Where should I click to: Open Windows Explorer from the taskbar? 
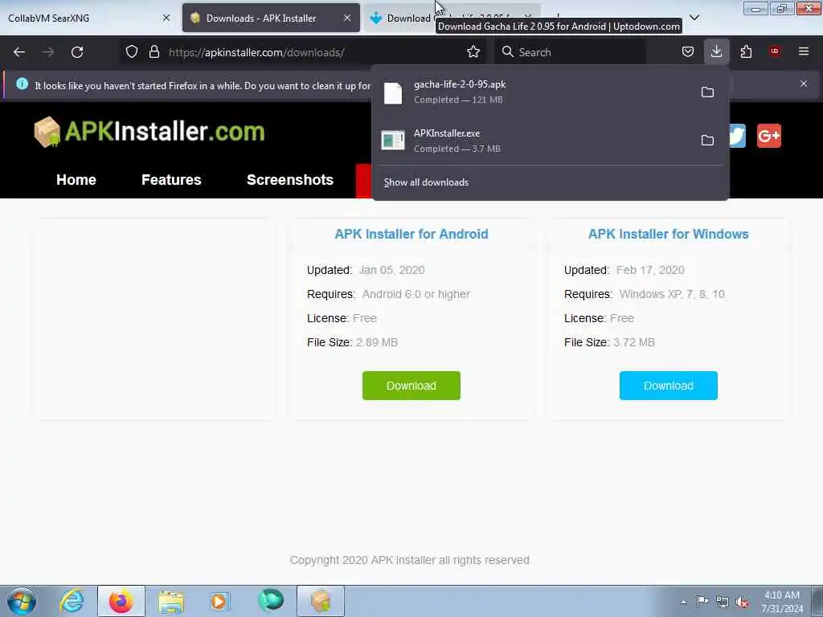(x=171, y=601)
